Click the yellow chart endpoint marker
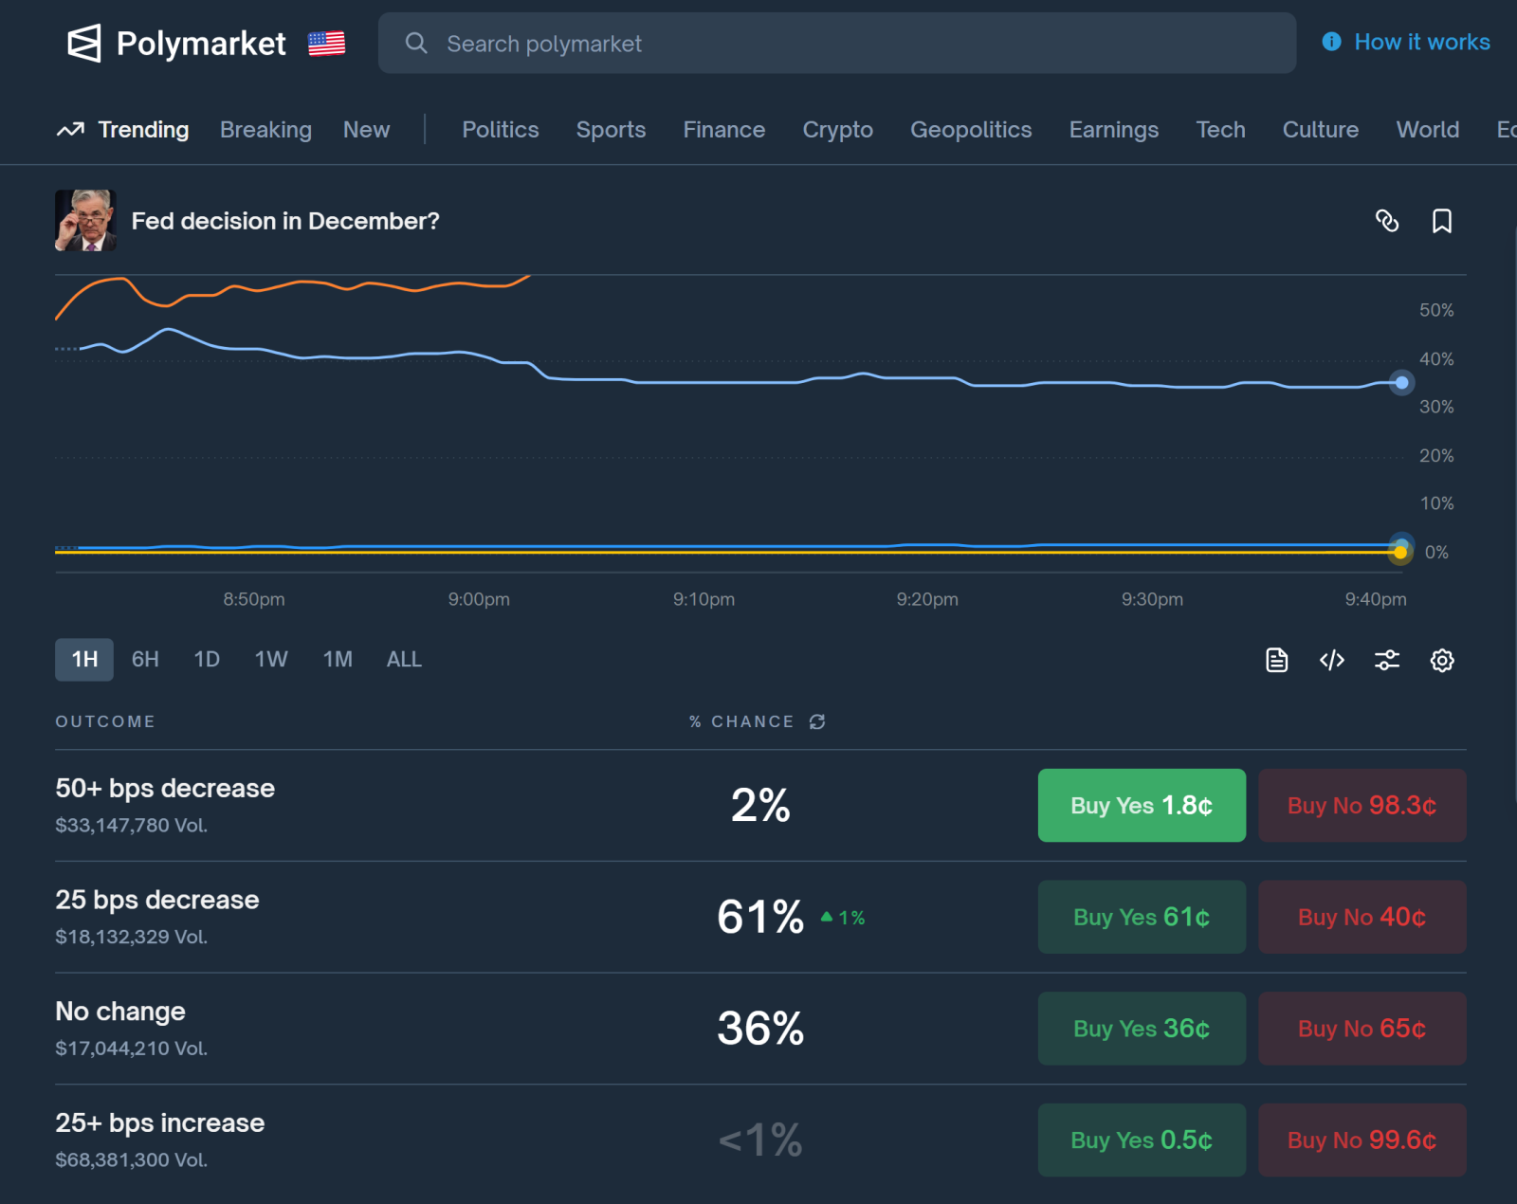 [x=1400, y=553]
